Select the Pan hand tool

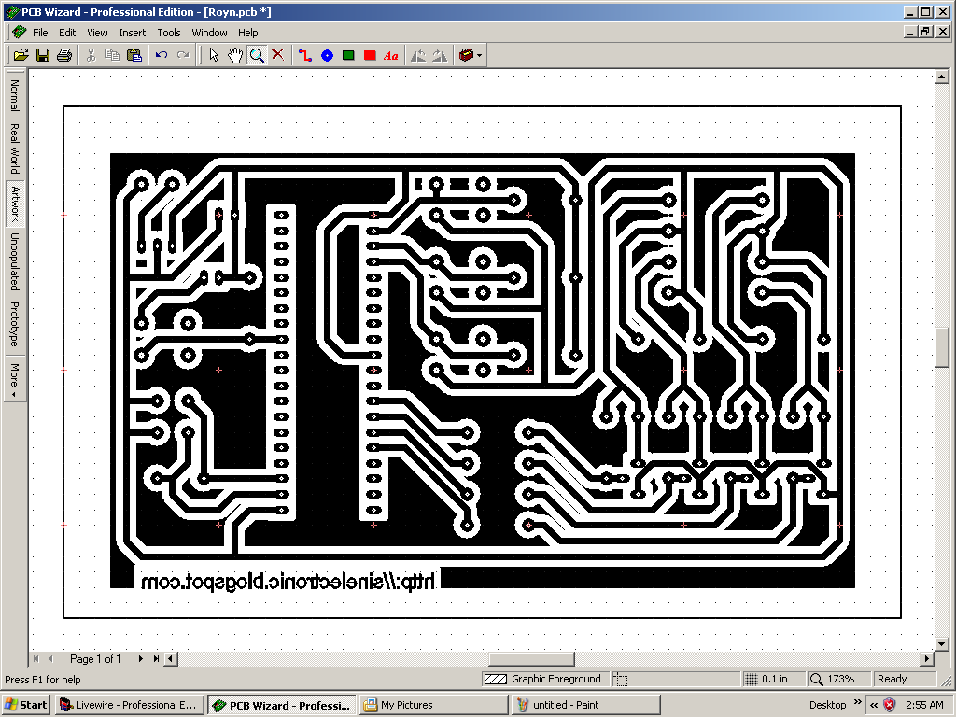(x=235, y=55)
